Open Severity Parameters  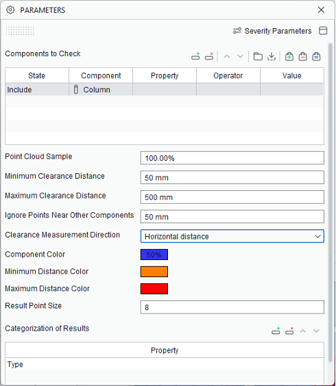pos(272,31)
